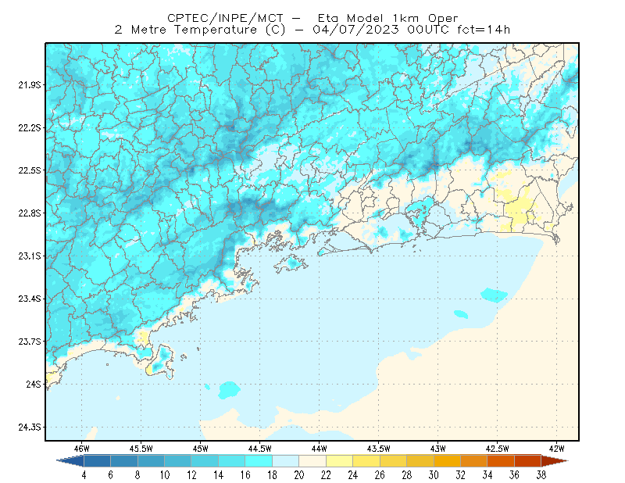This screenshot has height=483, width=625.
Task: Click the orange 30-32 legend swatch
Action: tap(447, 461)
